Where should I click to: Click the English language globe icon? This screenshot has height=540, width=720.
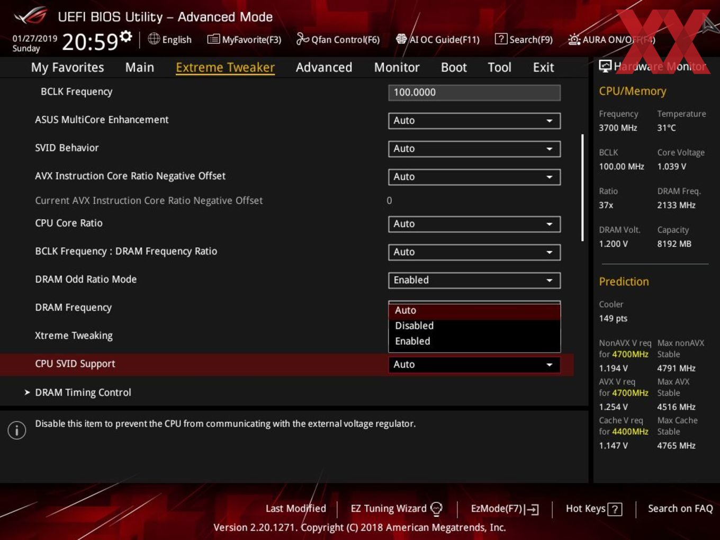click(x=154, y=39)
